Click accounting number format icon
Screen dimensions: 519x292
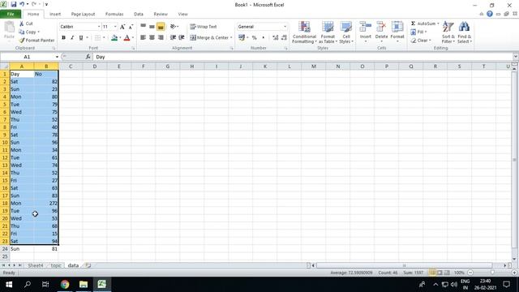(x=242, y=38)
